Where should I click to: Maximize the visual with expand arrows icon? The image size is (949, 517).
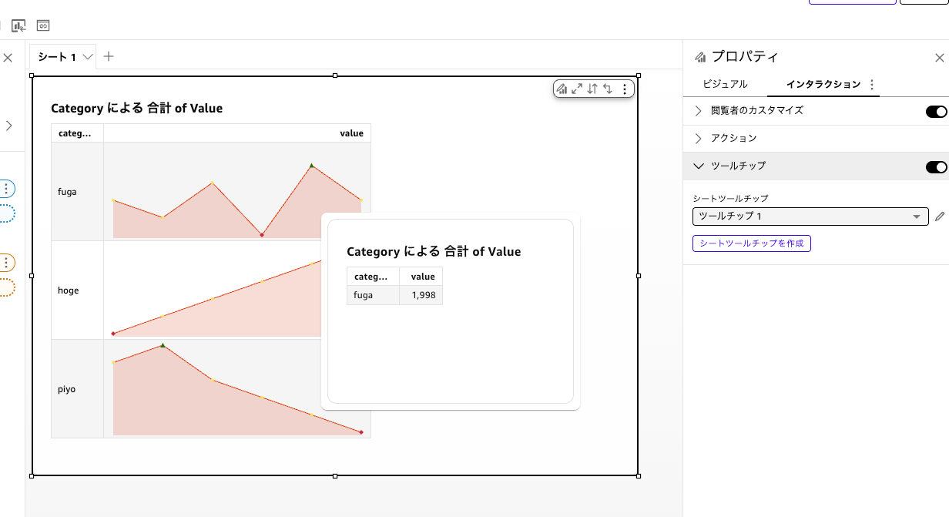[577, 89]
